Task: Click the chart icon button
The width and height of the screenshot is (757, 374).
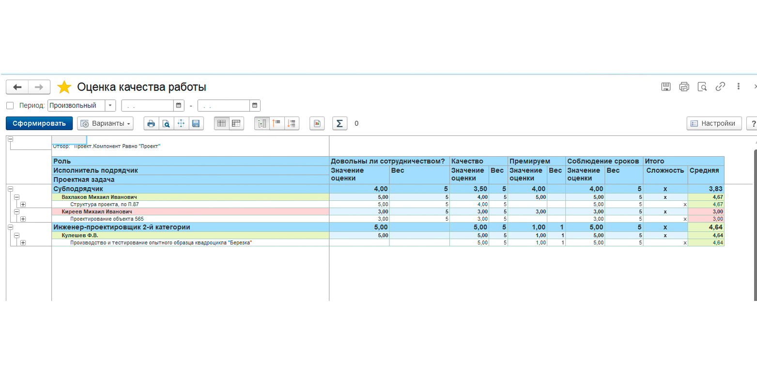Action: 317,123
